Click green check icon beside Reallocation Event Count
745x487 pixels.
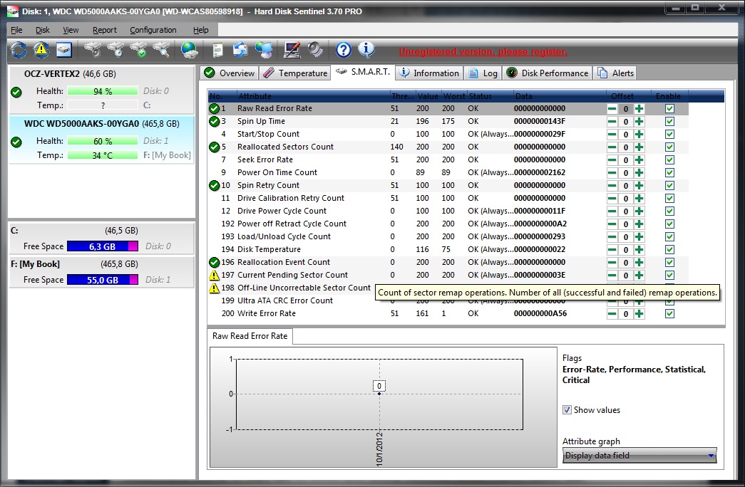point(215,263)
